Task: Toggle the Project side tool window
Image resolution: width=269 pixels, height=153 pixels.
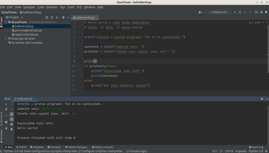Action: 2,22
